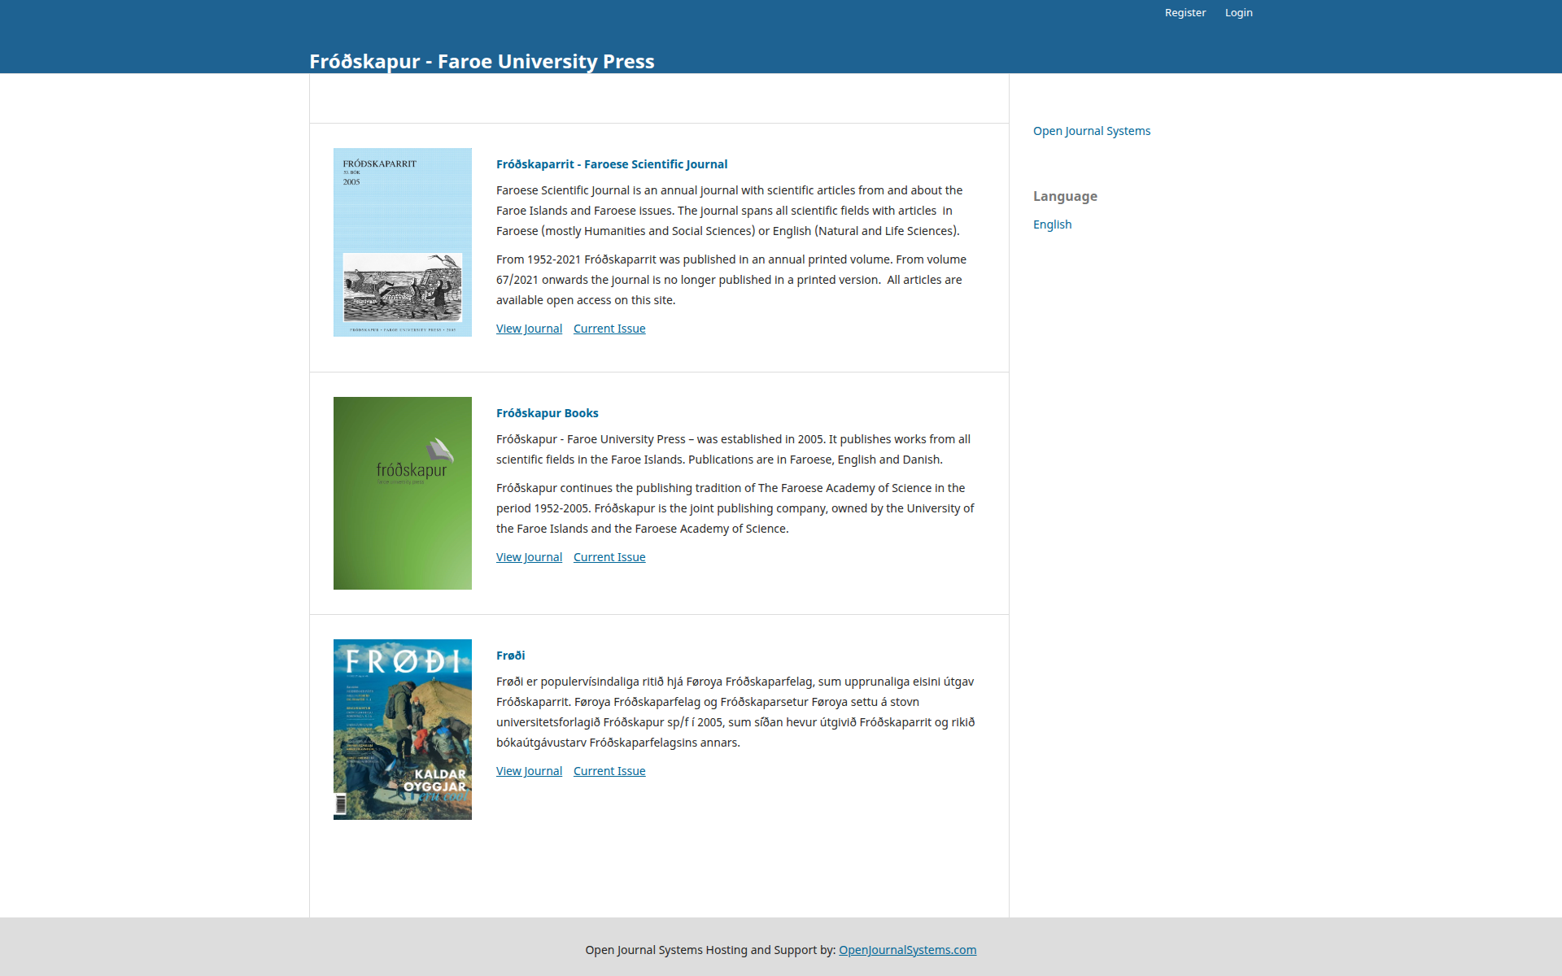View Journal for Fróðskaparrit Scientific Journal

point(529,329)
